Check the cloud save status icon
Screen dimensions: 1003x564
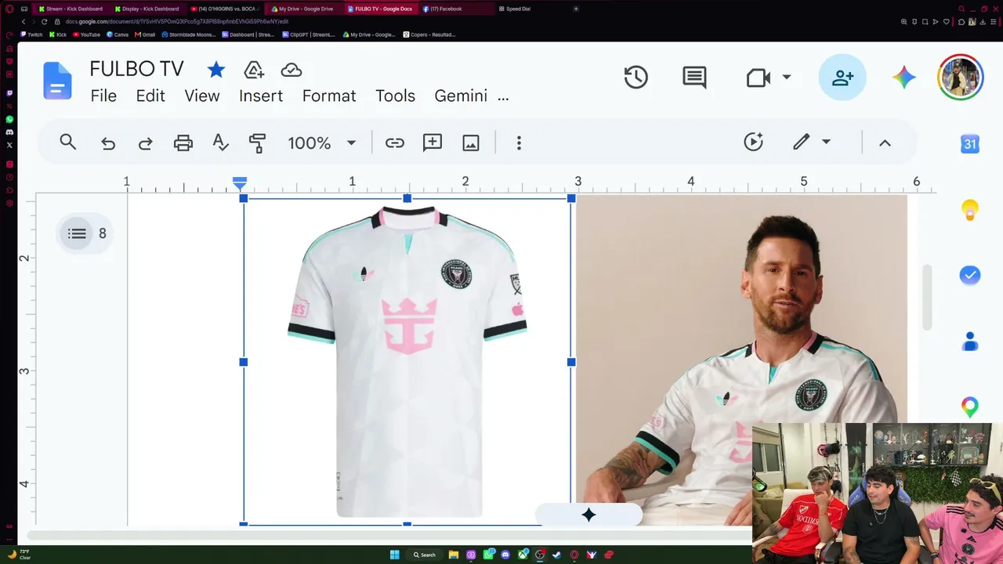pyautogui.click(x=291, y=70)
